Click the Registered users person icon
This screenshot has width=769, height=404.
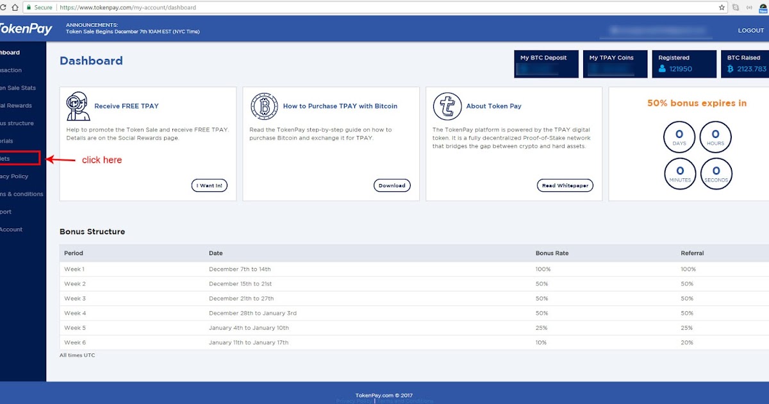coord(663,69)
